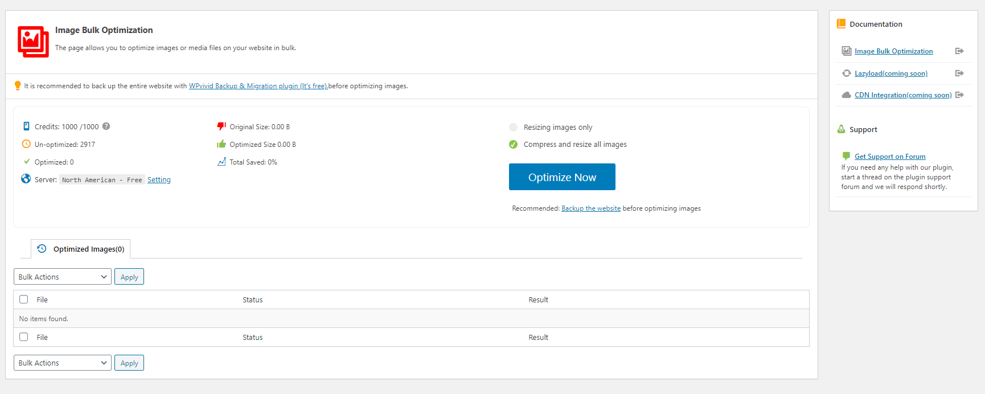Switch to the Optimized Images(0) tab

click(81, 249)
